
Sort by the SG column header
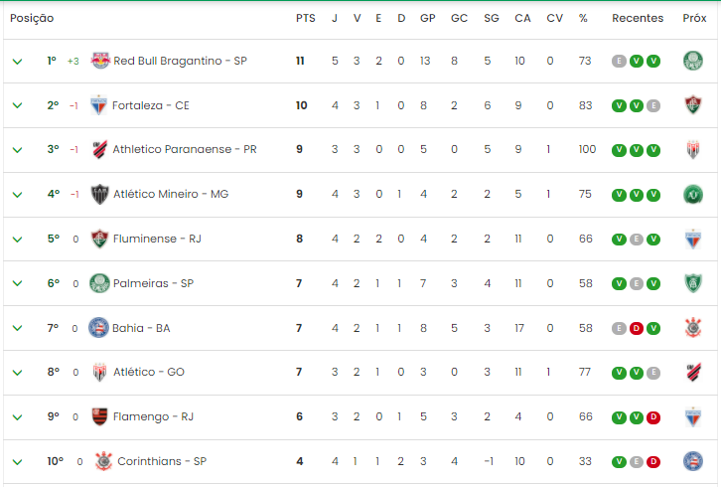click(x=491, y=18)
